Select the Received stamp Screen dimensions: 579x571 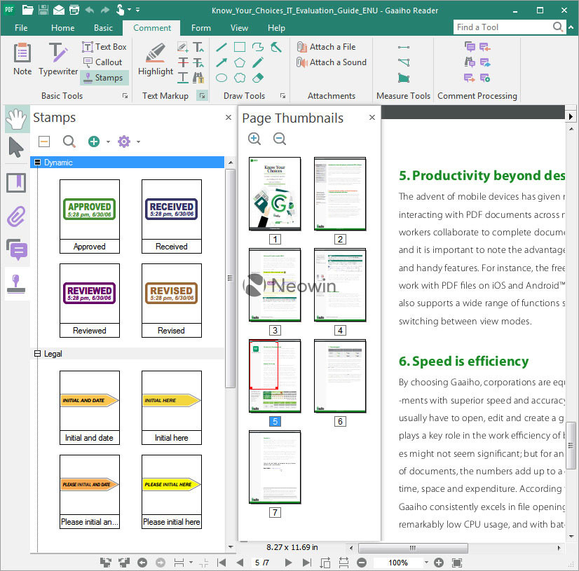[x=172, y=216]
